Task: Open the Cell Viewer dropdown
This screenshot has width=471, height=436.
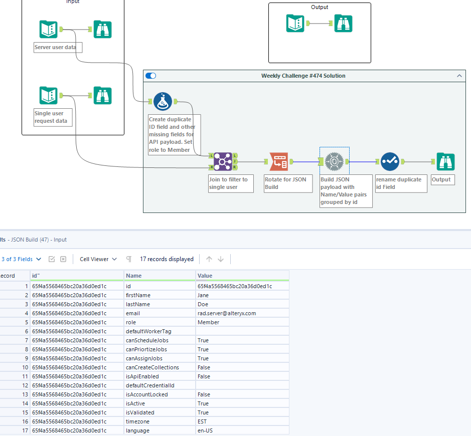Action: point(98,259)
